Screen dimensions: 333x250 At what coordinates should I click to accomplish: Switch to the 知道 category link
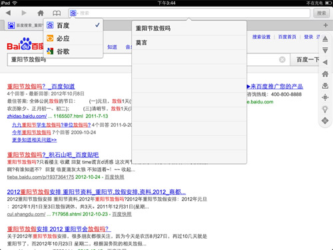click(112, 47)
